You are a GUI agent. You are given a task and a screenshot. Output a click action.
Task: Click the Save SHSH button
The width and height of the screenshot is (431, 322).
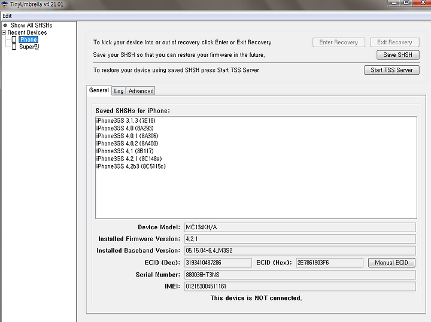tap(397, 54)
